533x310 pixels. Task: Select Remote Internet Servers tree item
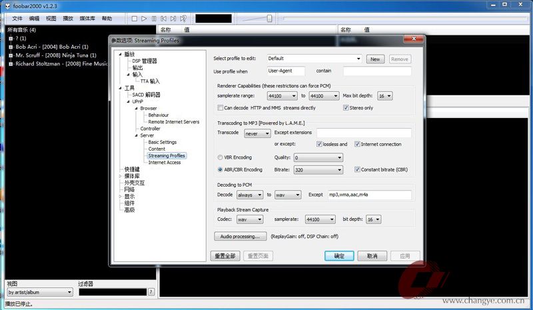tap(174, 122)
